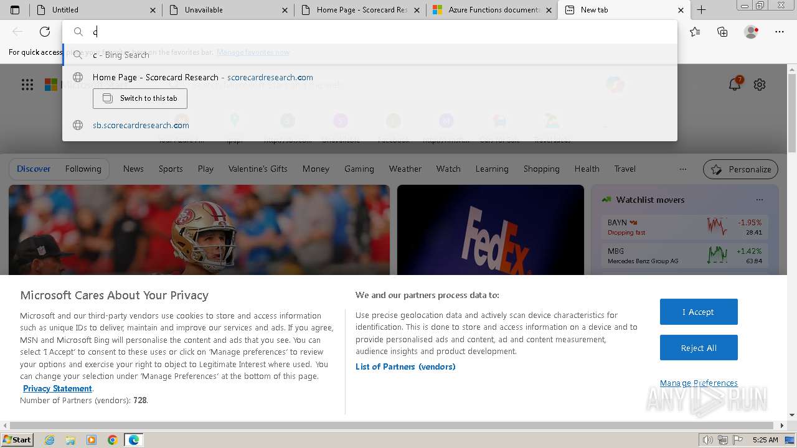797x448 pixels.
Task: Select the Edge taskbar icon
Action: point(134,440)
